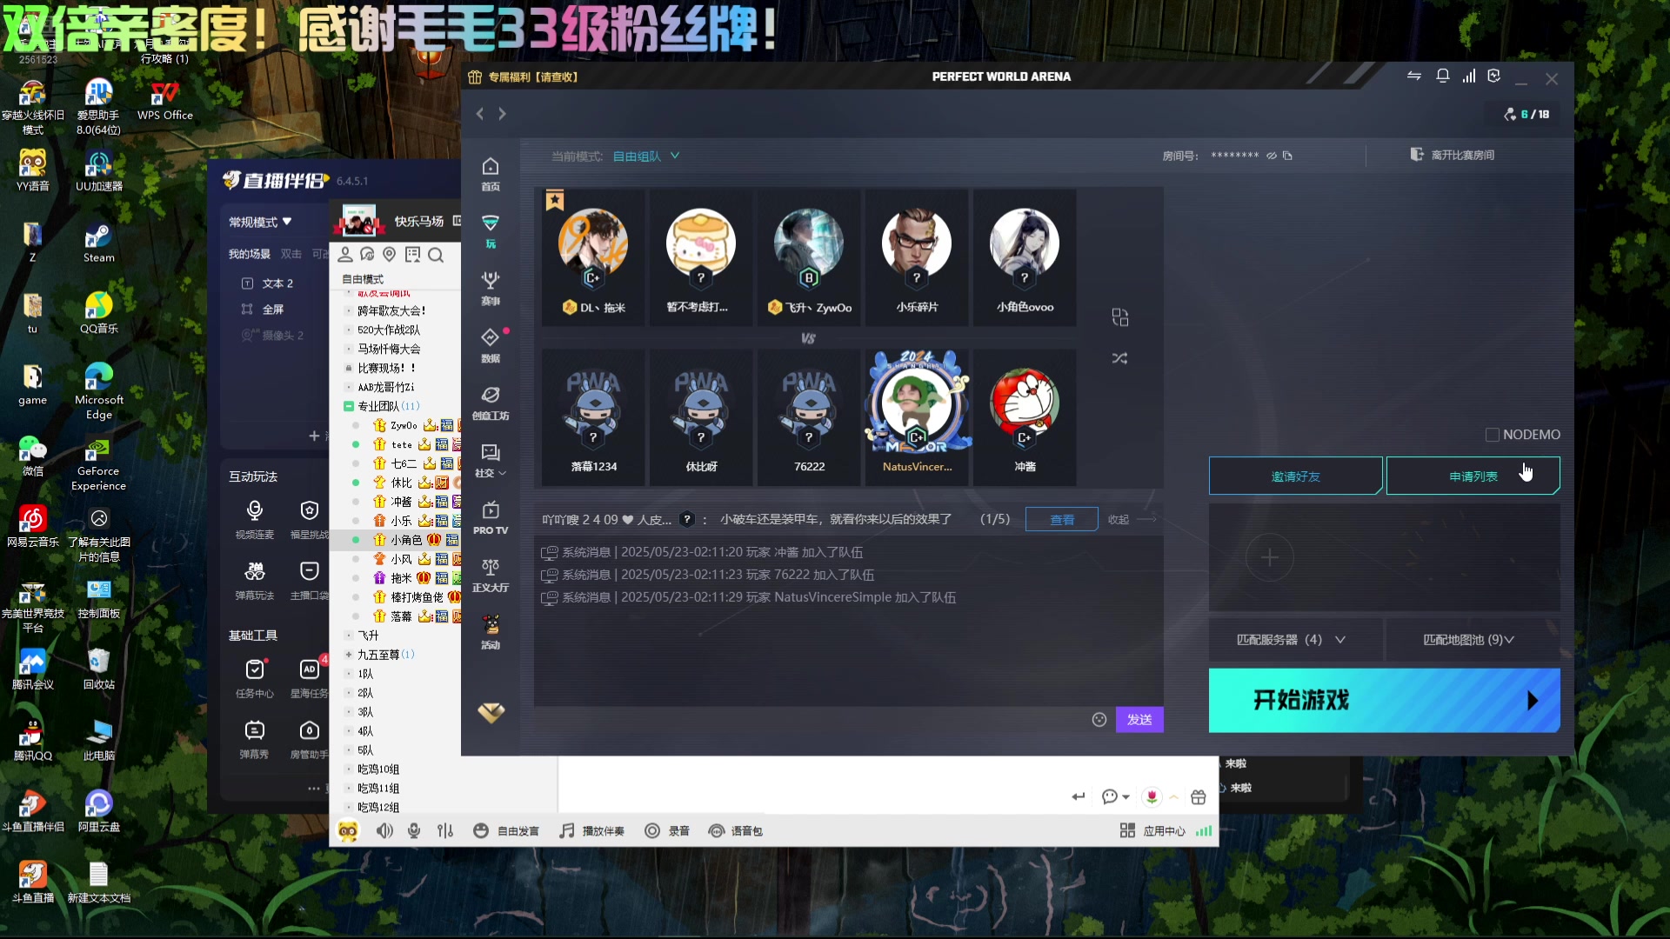Click the shuffle players icon
Image resolution: width=1670 pixels, height=939 pixels.
[x=1120, y=358]
